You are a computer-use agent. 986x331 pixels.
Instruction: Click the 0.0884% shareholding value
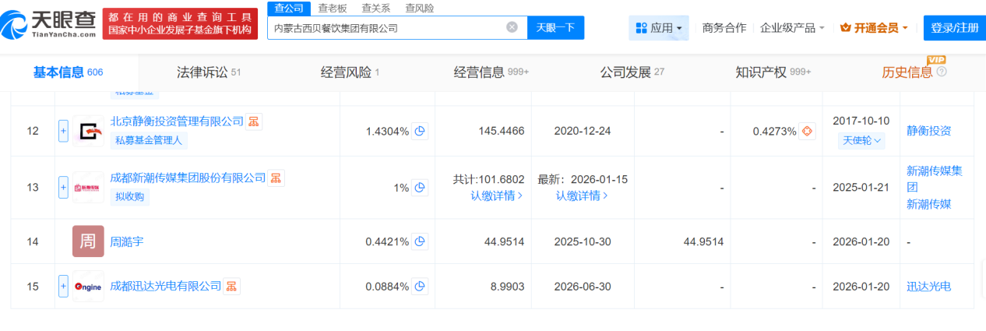pos(387,287)
